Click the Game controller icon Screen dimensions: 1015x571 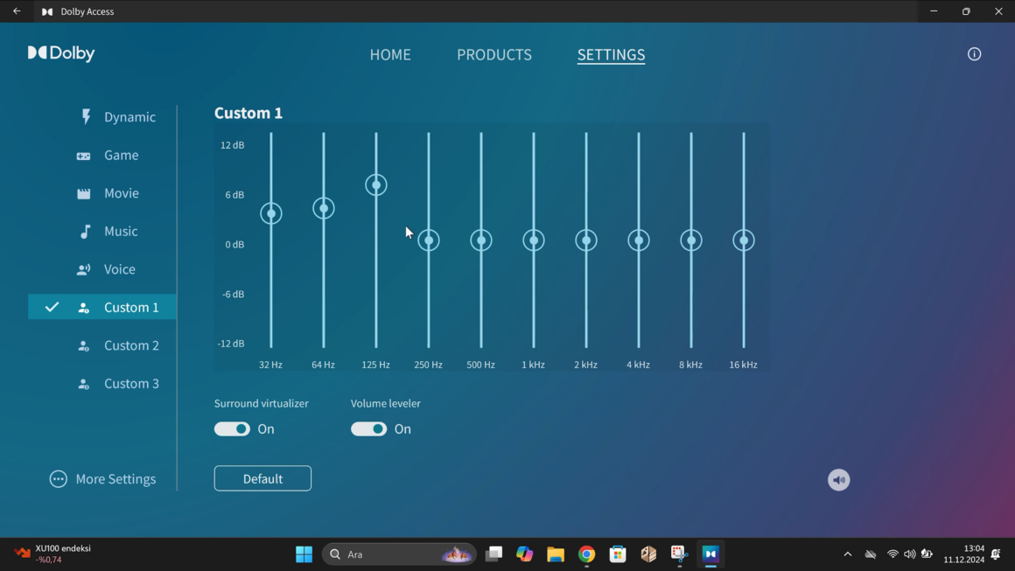83,155
